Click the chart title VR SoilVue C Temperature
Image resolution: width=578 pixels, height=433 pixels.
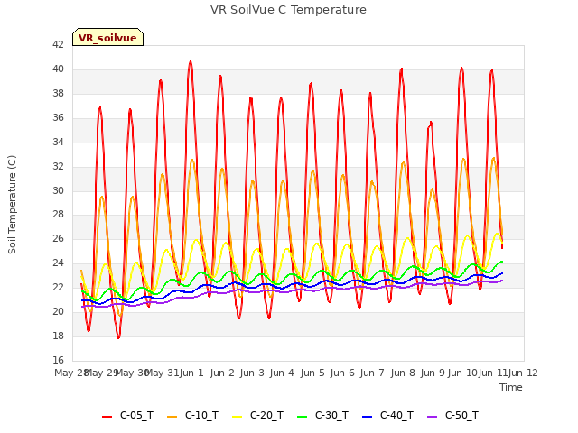[x=288, y=10]
